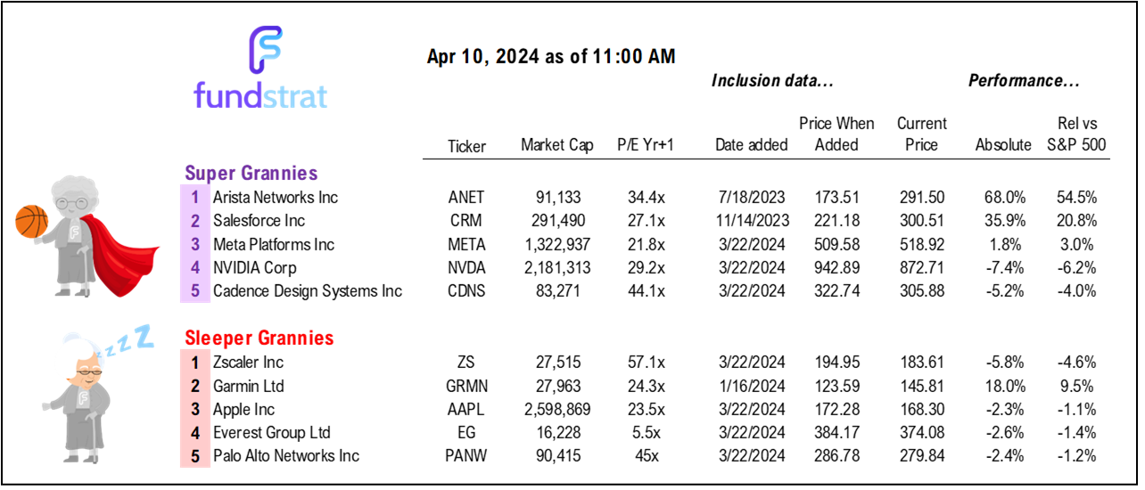The height and width of the screenshot is (490, 1145).
Task: Select the Super Grannies section heading
Action: (x=251, y=173)
